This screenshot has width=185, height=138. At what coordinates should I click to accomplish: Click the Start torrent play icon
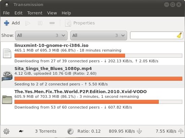pos(28,23)
